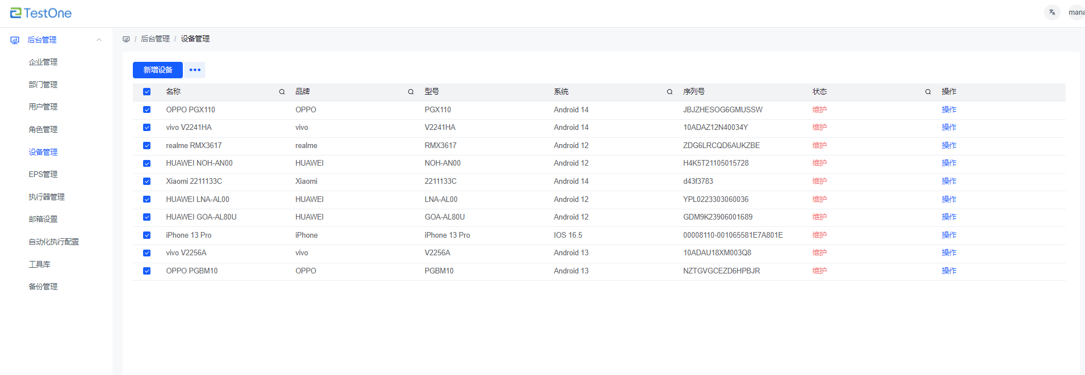Click the IOS 16.5 system cell
The height and width of the screenshot is (375, 1085).
568,235
